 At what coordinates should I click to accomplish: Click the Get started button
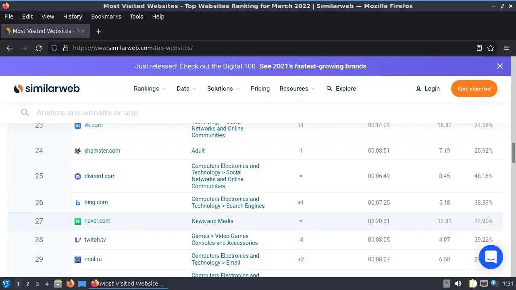pos(474,89)
